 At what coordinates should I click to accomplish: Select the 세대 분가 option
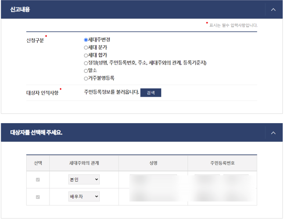[85, 47]
